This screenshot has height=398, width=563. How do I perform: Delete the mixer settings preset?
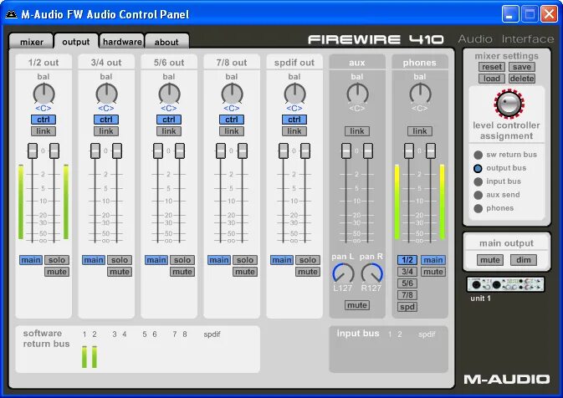[522, 79]
